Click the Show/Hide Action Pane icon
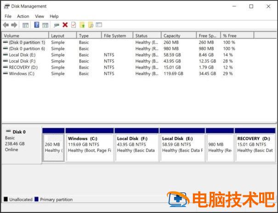 [45, 25]
